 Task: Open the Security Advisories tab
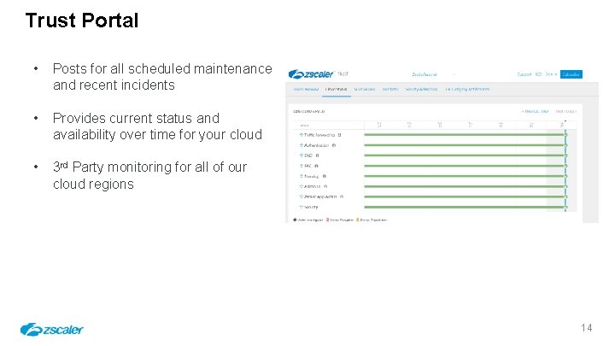coord(421,90)
